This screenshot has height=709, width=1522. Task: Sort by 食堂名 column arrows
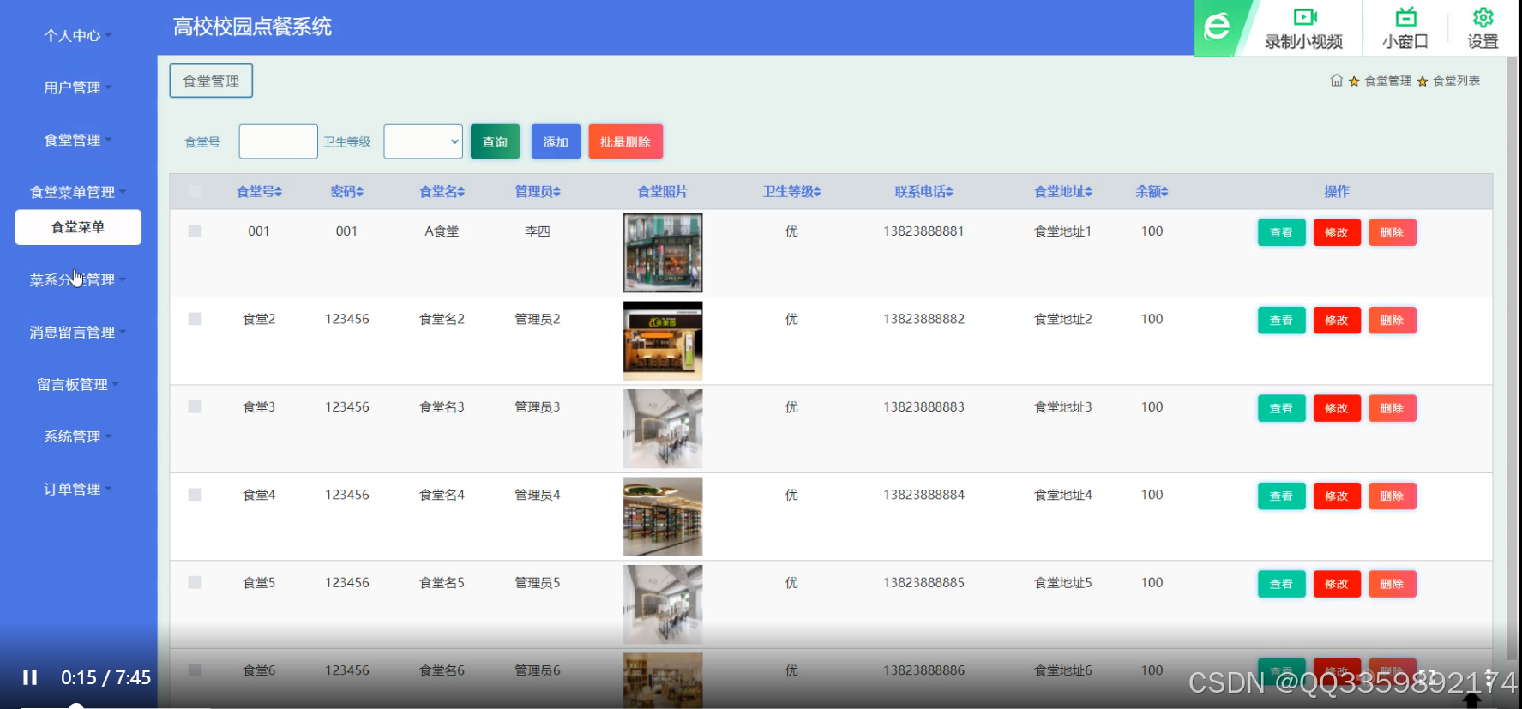click(x=461, y=192)
